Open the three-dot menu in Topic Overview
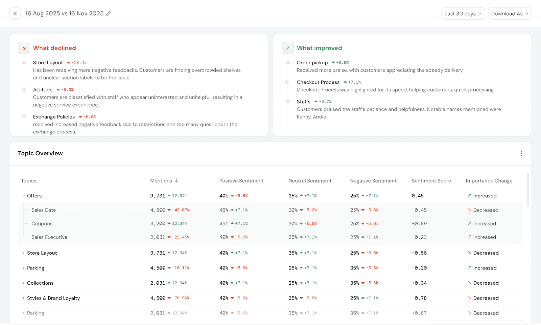The width and height of the screenshot is (541, 325). point(521,153)
